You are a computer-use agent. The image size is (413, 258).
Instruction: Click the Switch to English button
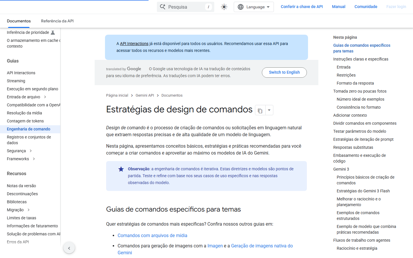tap(284, 73)
